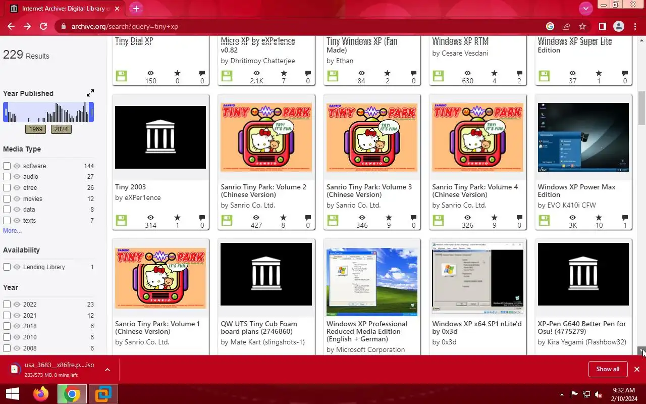
Task: Open the tab search dropdown
Action: coord(585,8)
